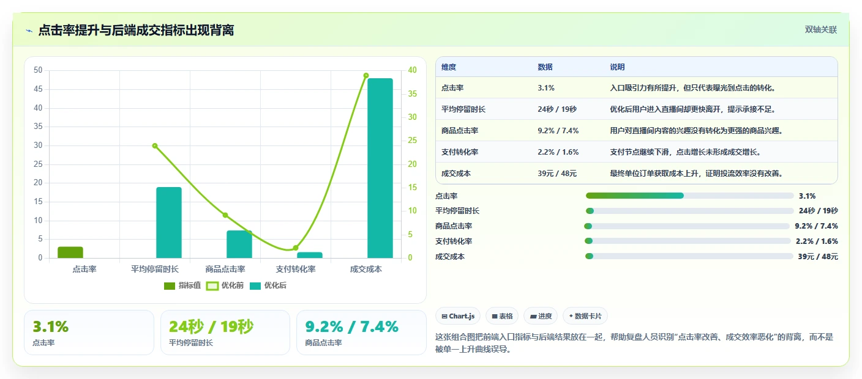862x379 pixels.
Task: Toggle the 优化前 legend item in the chart
Action: point(225,285)
